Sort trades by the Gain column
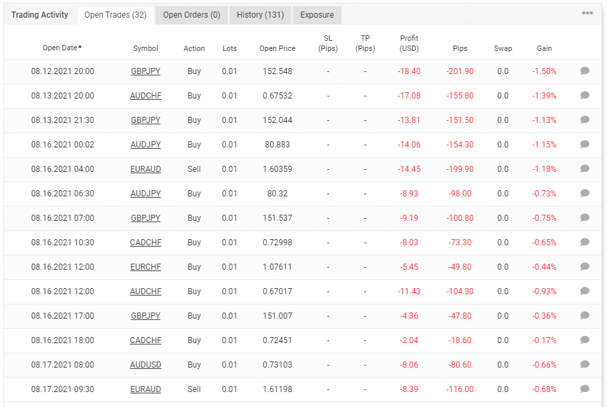This screenshot has height=407, width=609. 543,48
